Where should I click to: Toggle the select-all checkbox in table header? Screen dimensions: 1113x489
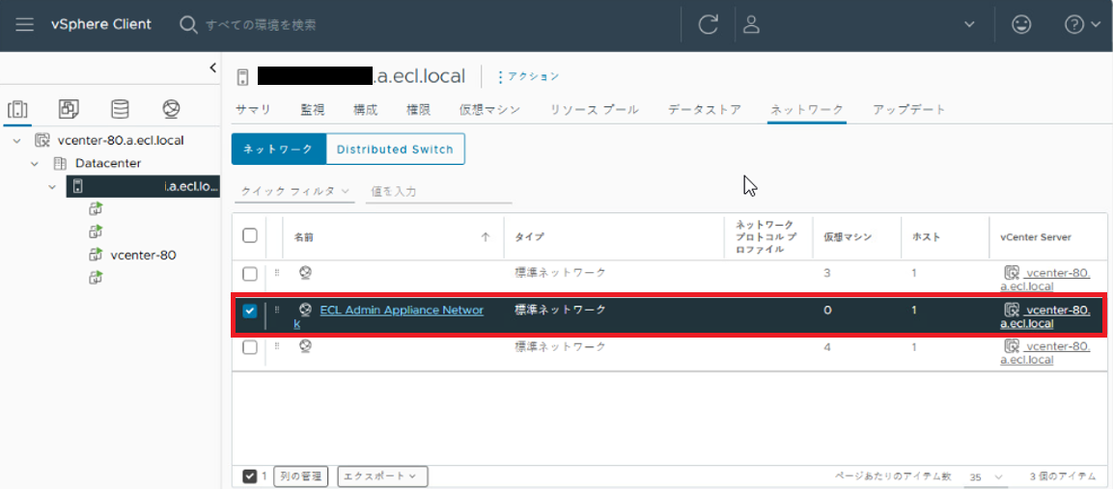pyautogui.click(x=250, y=235)
